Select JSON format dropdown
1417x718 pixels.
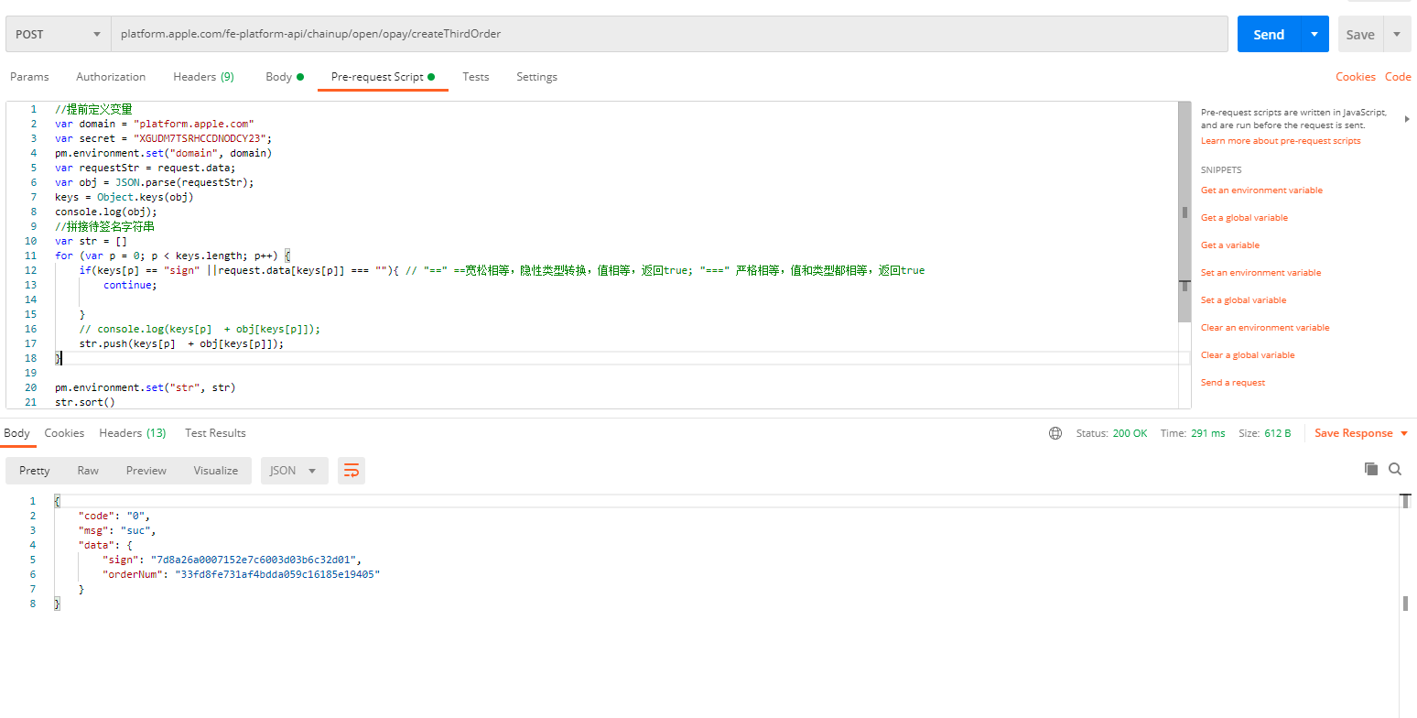294,471
